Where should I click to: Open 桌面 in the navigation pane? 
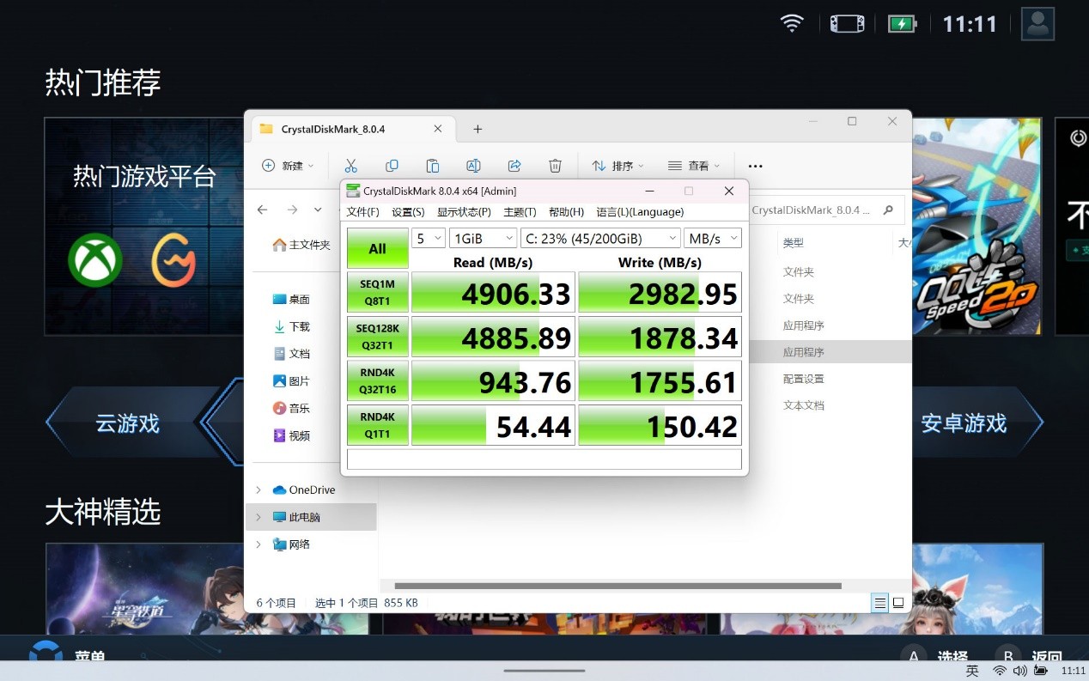tap(291, 299)
